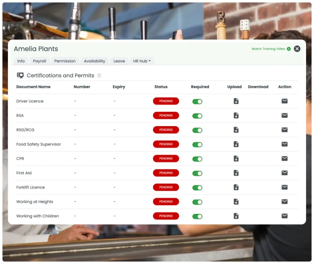Open the Payroll tab

[39, 61]
